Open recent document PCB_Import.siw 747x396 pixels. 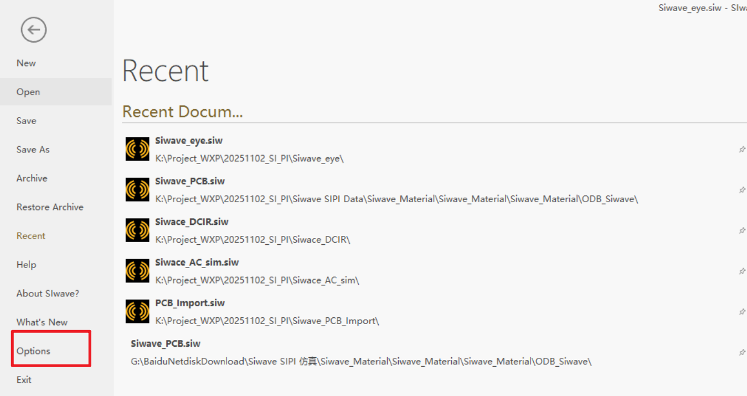point(190,303)
